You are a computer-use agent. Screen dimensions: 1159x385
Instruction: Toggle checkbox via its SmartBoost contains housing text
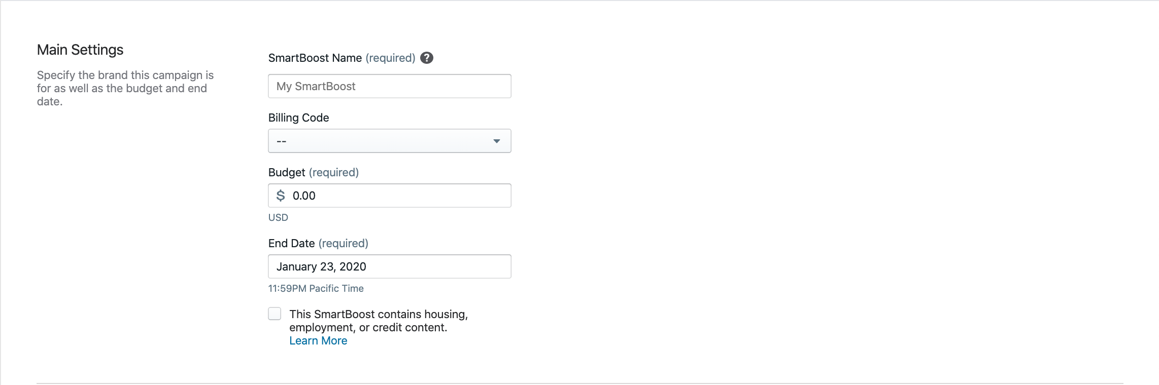379,321
